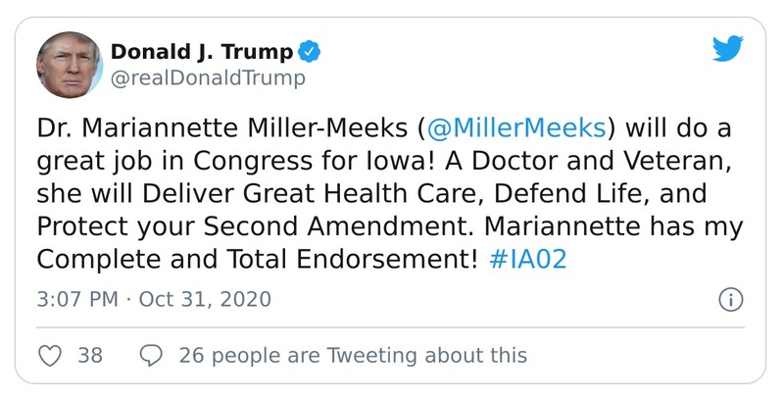Like the tweet with the heart icon
Screen dimensions: 783x400
52,355
